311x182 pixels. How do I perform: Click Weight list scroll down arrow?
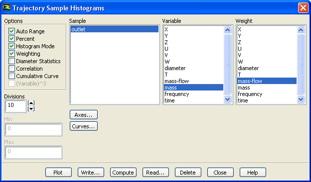pos(301,99)
